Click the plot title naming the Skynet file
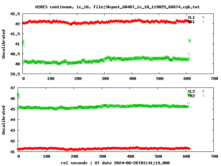The image size is (221, 166). pos(117,7)
